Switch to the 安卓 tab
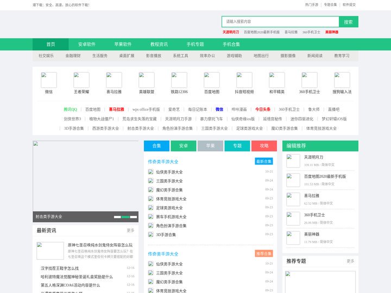 pos(184,146)
